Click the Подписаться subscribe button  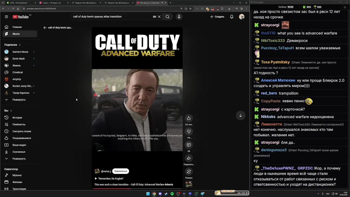(x=121, y=171)
